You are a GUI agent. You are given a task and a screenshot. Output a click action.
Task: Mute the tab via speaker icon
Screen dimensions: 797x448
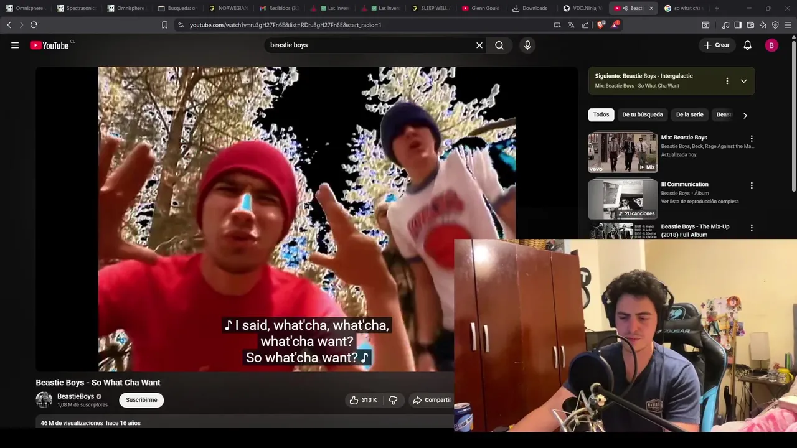tap(625, 8)
